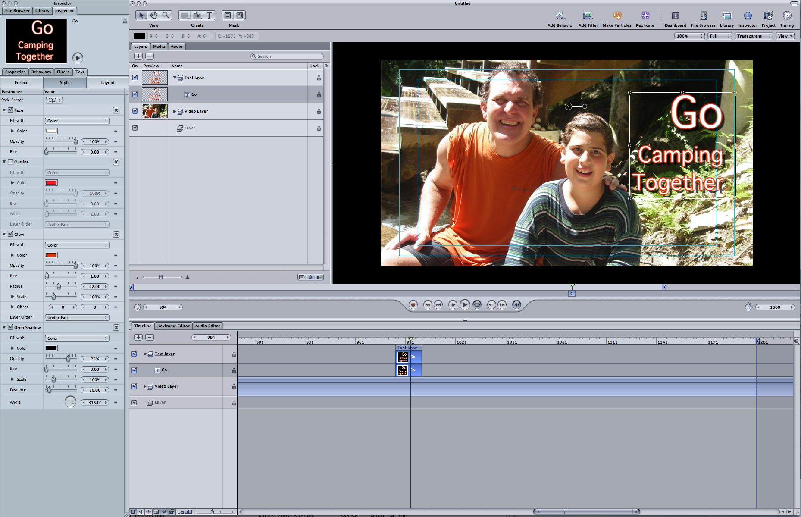Open the Glow Layer Order dropdown
Viewport: 801px width, 517px height.
tap(77, 318)
